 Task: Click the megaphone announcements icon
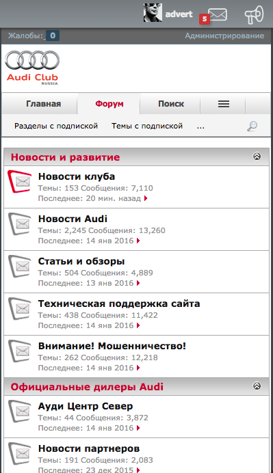coord(254,15)
